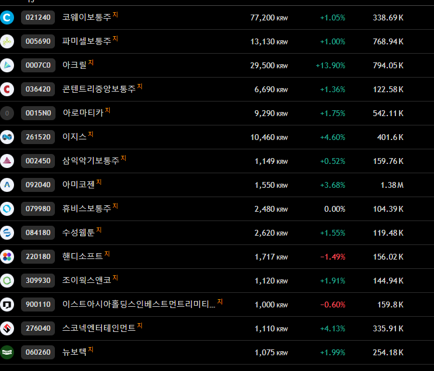
Task: Open the 파미셀보통주 stock name link
Action: [x=86, y=41]
